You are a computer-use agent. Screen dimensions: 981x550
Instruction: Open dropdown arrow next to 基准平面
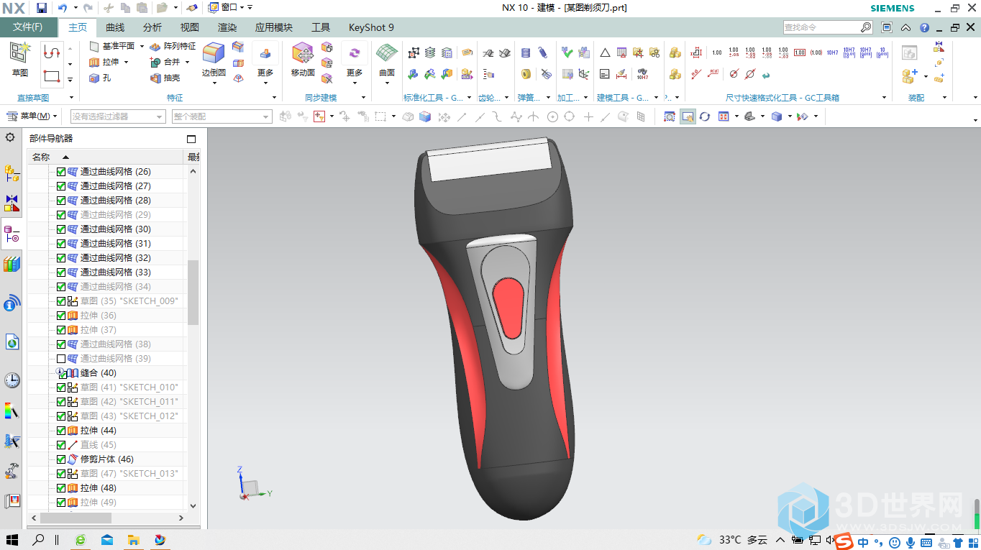[x=142, y=46]
